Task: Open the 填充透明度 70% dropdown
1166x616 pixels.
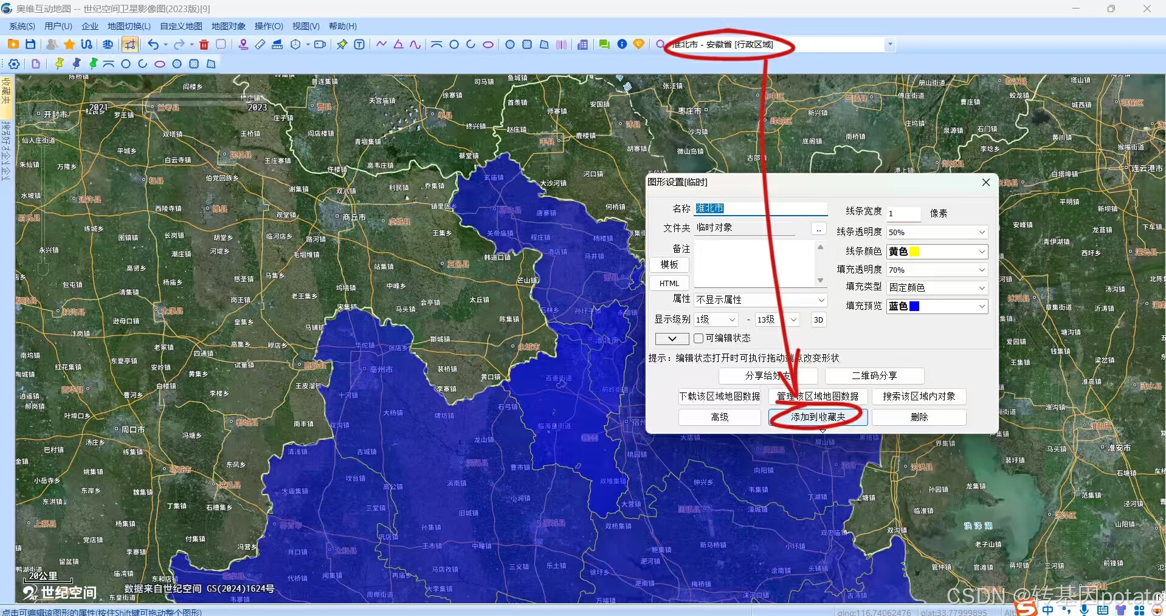Action: [x=937, y=270]
